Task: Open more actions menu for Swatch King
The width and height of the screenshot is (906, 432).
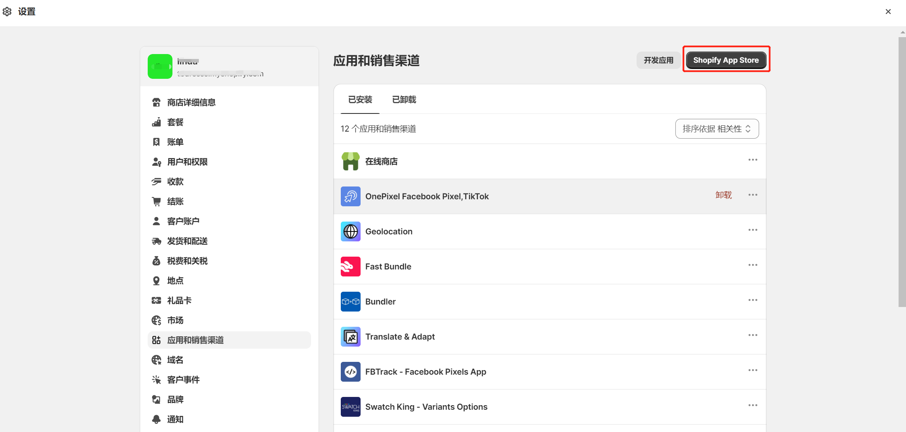Action: coord(753,405)
